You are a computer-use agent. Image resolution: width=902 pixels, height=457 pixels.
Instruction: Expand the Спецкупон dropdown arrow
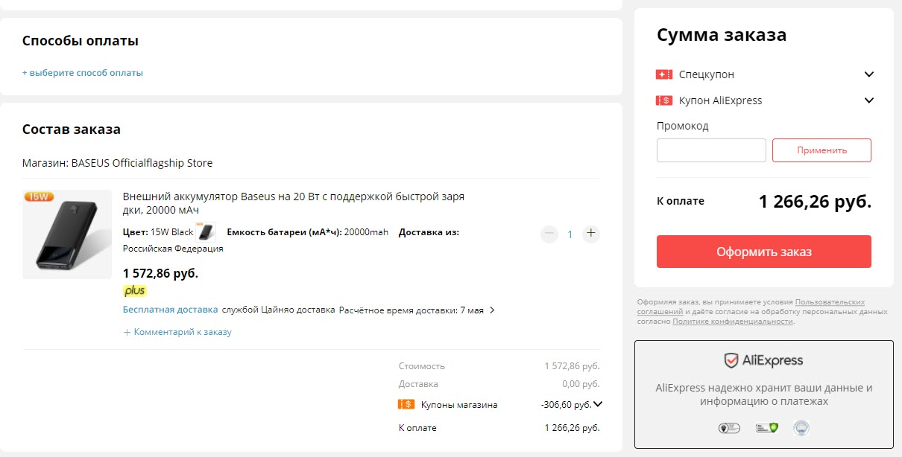click(868, 74)
